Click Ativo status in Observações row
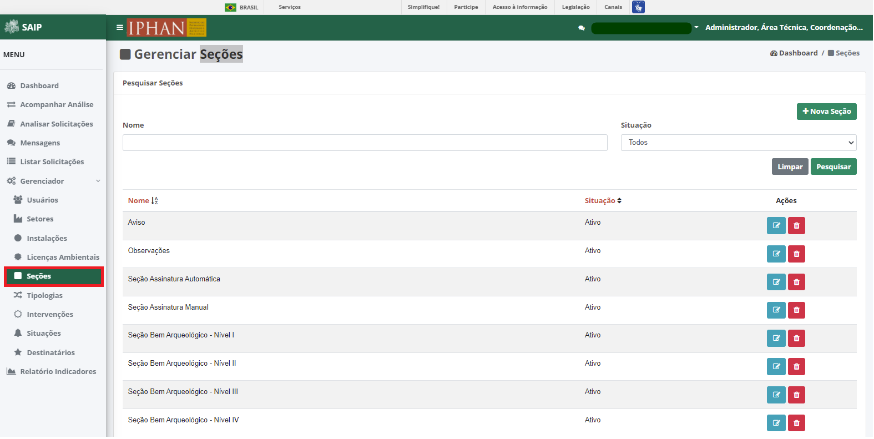 pos(593,251)
